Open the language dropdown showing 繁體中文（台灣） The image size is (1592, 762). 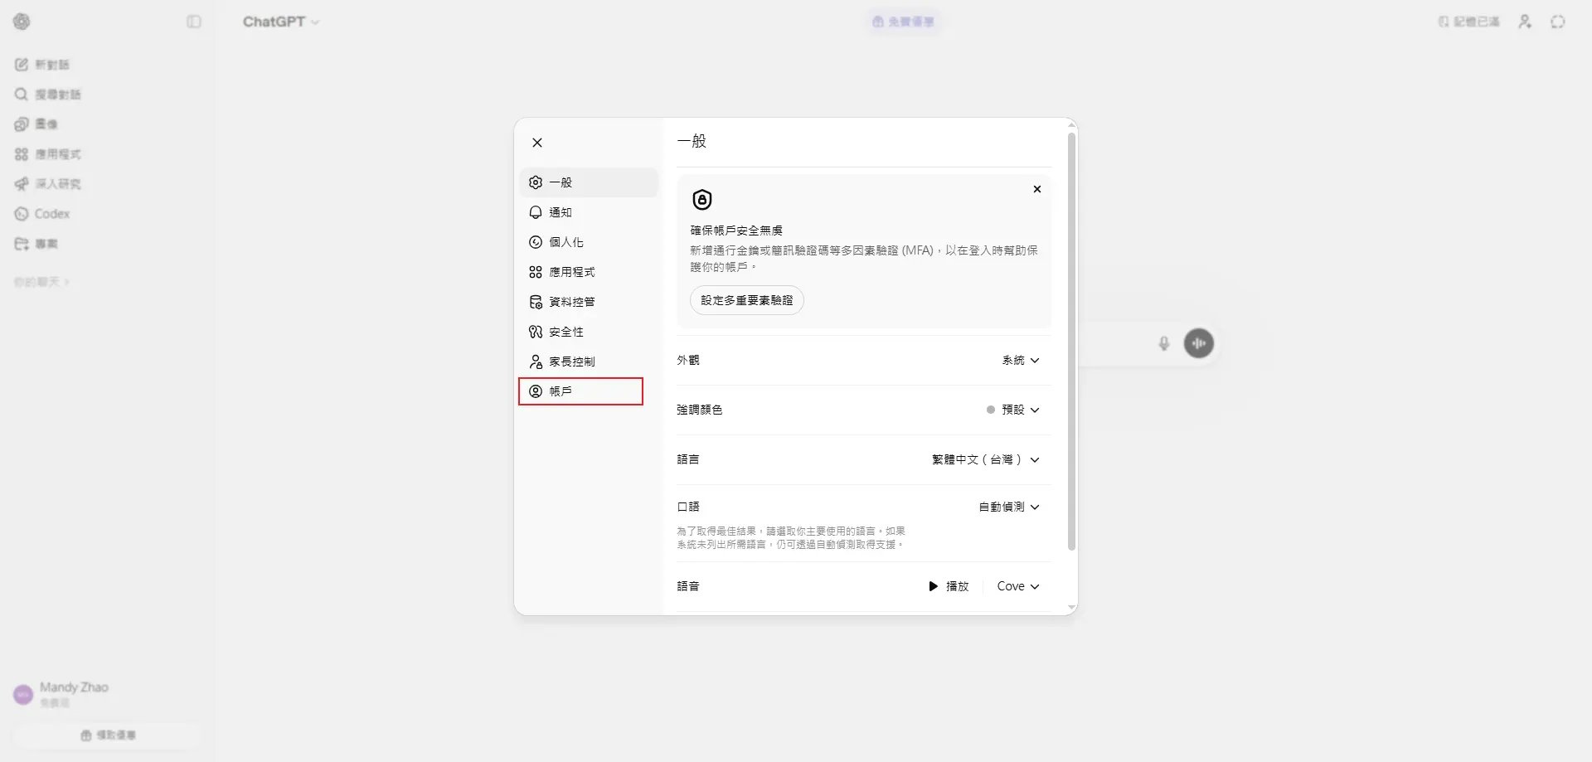(x=983, y=459)
